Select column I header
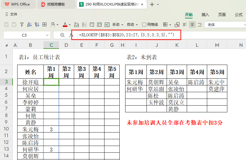The width and height of the screenshot is (246, 160). (x=136, y=45)
